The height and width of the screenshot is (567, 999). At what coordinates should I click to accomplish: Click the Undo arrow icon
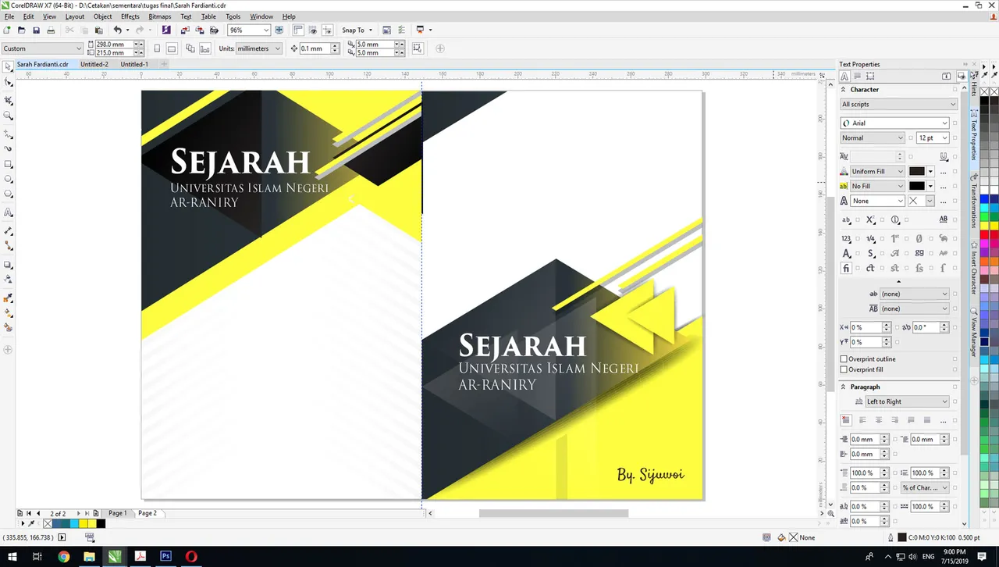117,30
